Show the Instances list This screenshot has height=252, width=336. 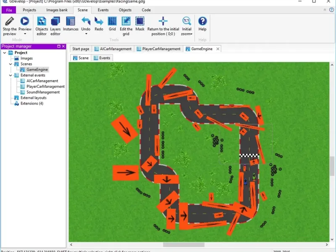[71, 21]
